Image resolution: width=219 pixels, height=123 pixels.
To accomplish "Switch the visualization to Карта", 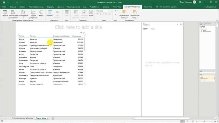I will tap(41, 13).
